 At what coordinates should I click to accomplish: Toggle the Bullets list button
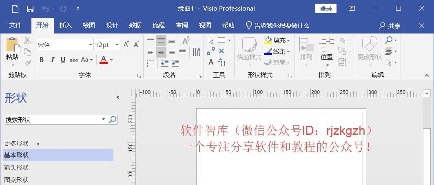click(150, 63)
